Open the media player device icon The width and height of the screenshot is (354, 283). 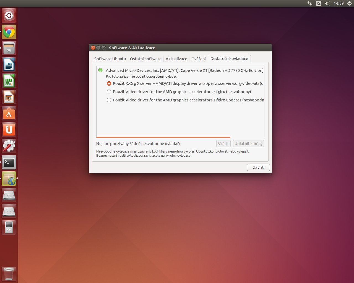[9, 227]
